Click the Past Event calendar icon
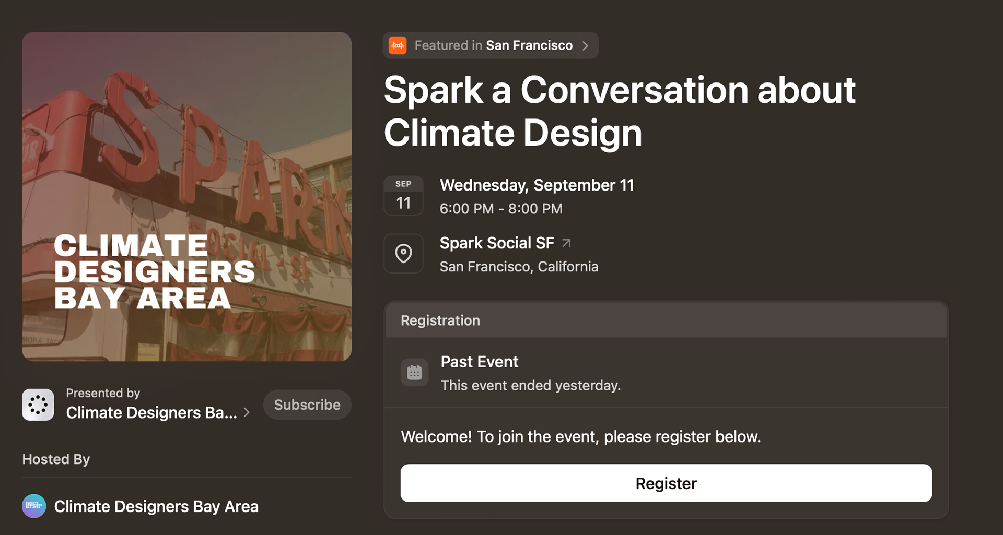Image resolution: width=1003 pixels, height=535 pixels. [x=414, y=372]
